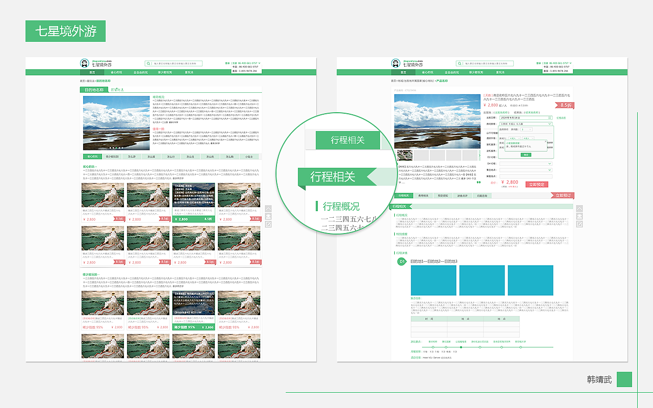Open the first adult count dropdown for room 1

tap(515, 138)
